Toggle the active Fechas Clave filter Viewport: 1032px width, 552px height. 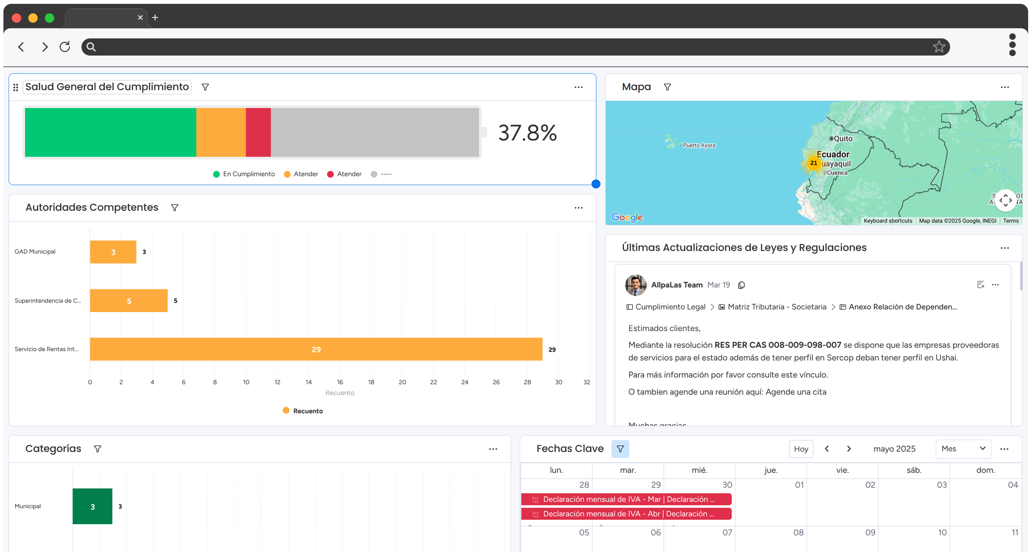pos(620,449)
